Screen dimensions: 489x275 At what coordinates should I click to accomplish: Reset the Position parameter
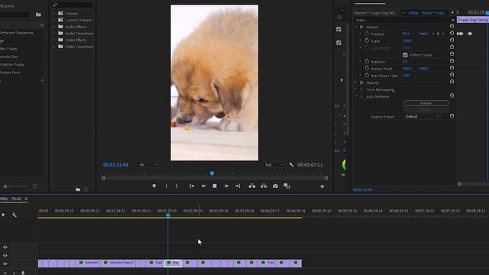coord(452,33)
